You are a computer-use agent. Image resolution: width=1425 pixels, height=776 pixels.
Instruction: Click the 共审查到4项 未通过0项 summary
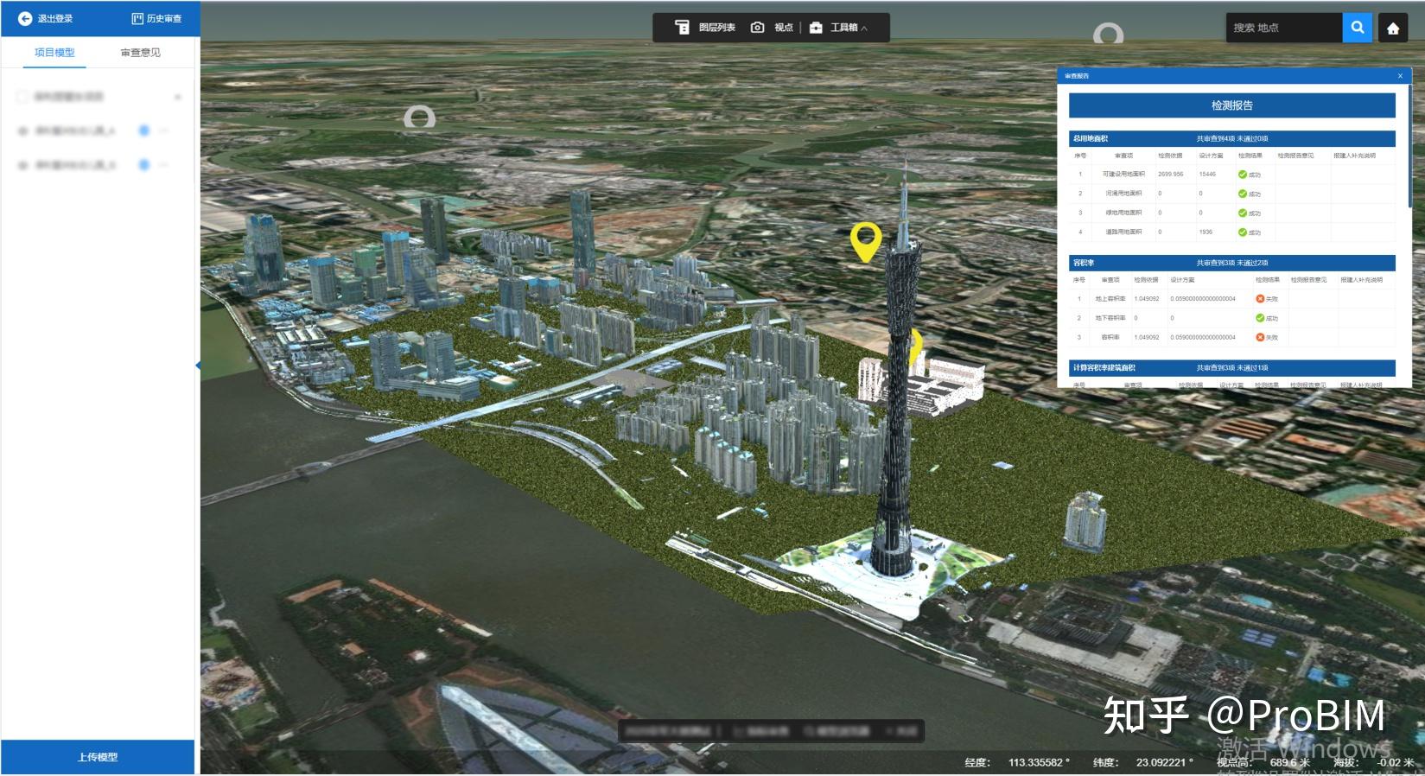[x=1232, y=138]
